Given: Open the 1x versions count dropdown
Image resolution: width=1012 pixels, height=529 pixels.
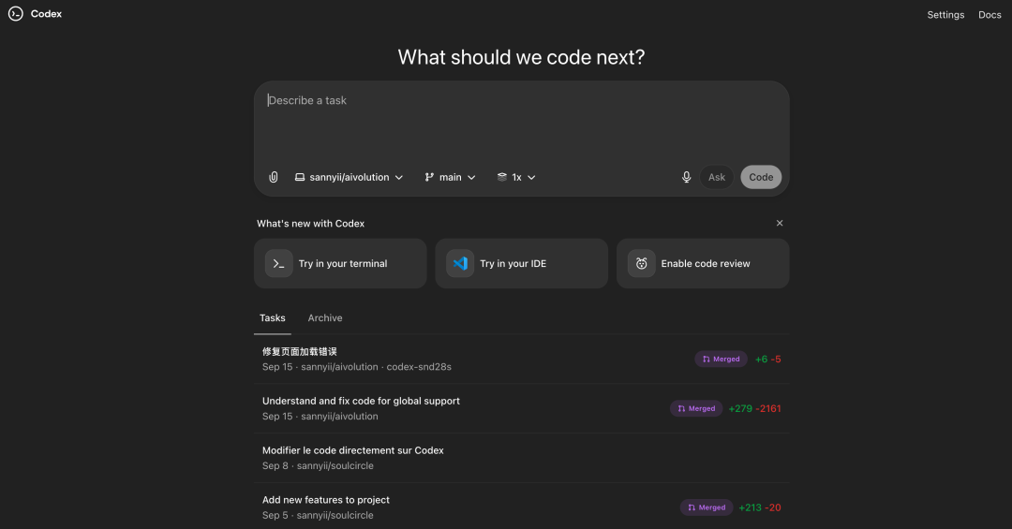Looking at the screenshot, I should point(516,177).
